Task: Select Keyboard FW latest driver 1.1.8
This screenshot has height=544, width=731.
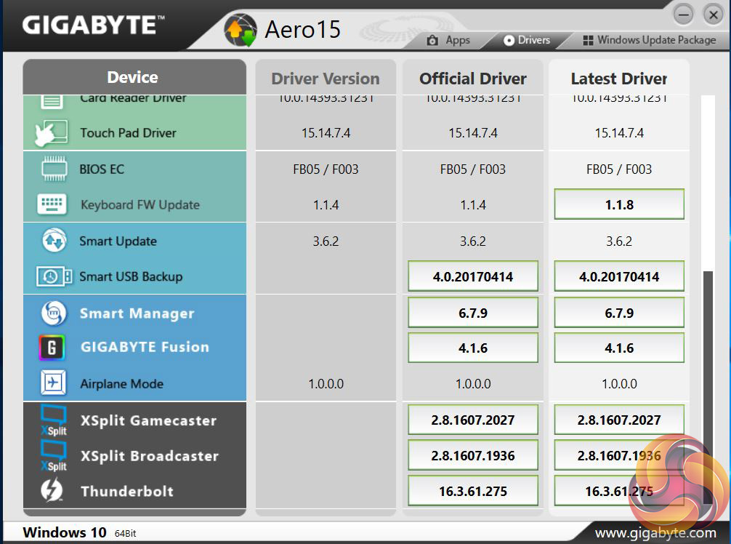Action: (x=619, y=204)
